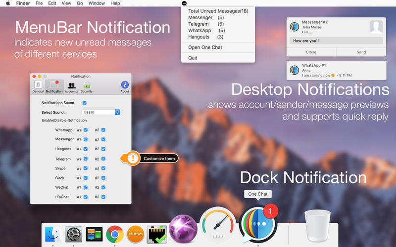The image size is (396, 247).
Task: Open the General preferences tab
Action: (38, 87)
